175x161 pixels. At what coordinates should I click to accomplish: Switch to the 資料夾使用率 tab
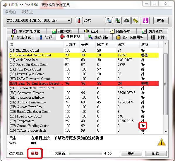click(130, 37)
